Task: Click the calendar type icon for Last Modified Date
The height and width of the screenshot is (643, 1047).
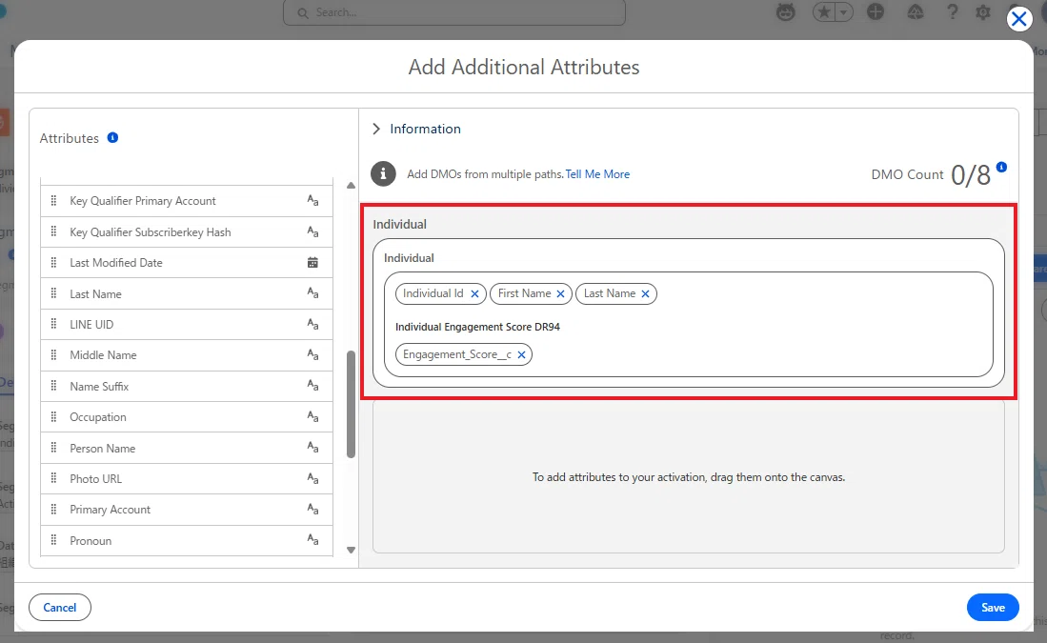Action: point(312,262)
